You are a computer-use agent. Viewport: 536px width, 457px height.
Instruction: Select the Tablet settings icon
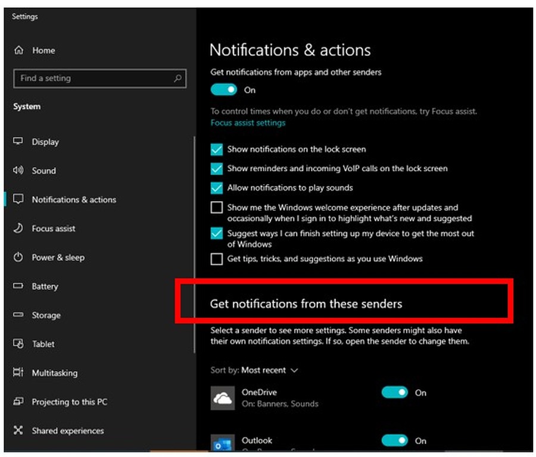tap(18, 344)
